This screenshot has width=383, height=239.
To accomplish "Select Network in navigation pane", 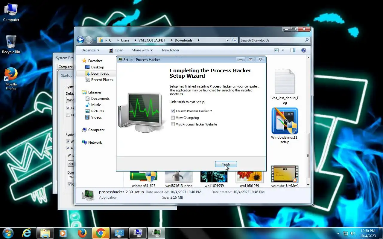I will pos(95,143).
